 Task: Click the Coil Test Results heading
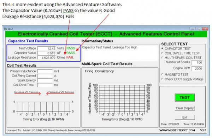[x=22, y=66]
